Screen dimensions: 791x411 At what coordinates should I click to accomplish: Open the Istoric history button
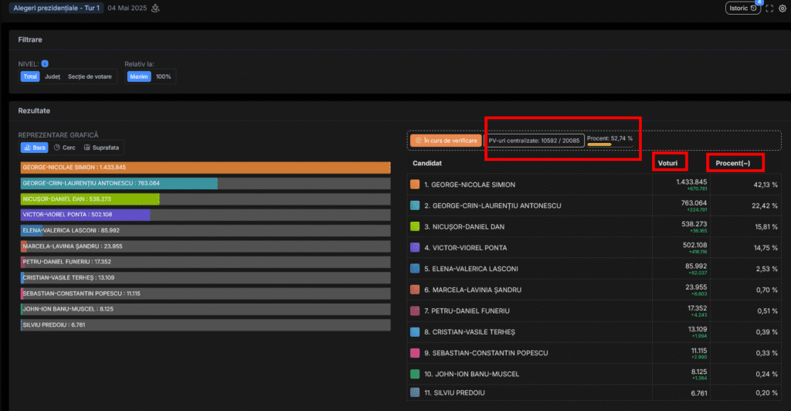tap(742, 8)
